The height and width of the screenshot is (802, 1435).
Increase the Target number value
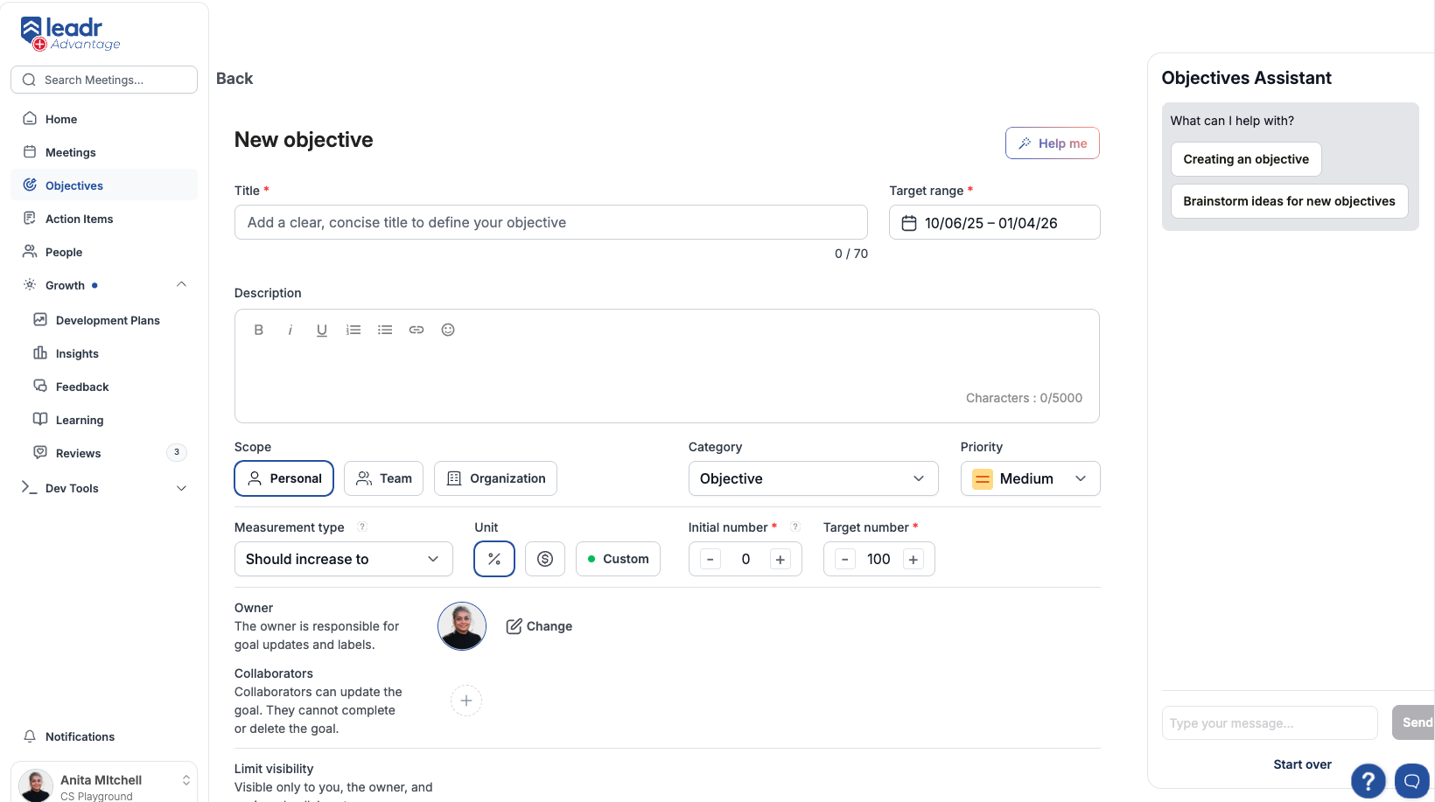click(x=913, y=559)
